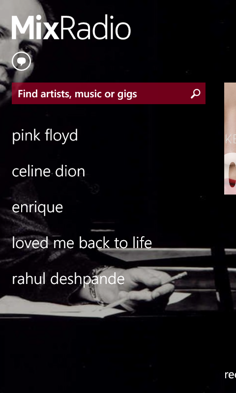Tap "rahul deshpande" in recent searches
Screen dimensions: 236x393
click(x=68, y=279)
